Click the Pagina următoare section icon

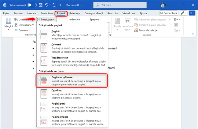point(44,81)
